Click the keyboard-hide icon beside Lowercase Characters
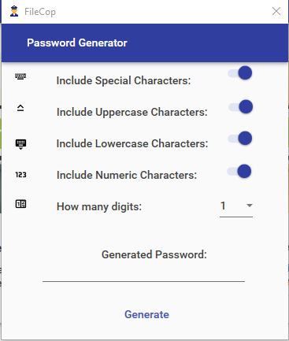Image resolution: width=289 pixels, height=341 pixels. pyautogui.click(x=20, y=144)
